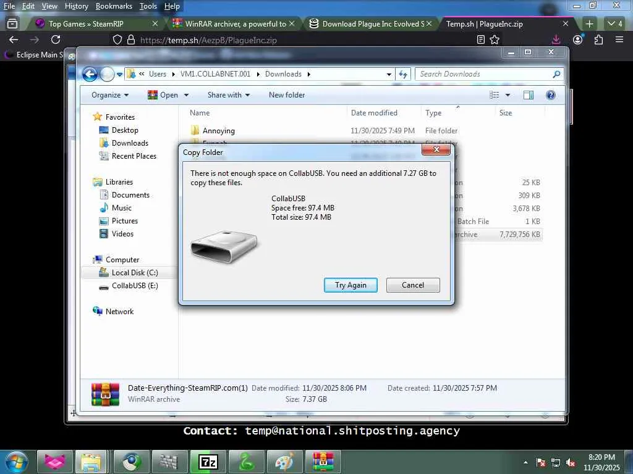The height and width of the screenshot is (474, 633).
Task: Open WinRAR from the taskbar
Action: [x=323, y=462]
